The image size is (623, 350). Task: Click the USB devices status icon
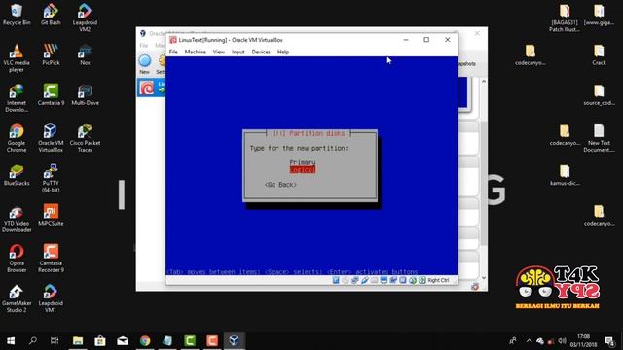[365, 280]
